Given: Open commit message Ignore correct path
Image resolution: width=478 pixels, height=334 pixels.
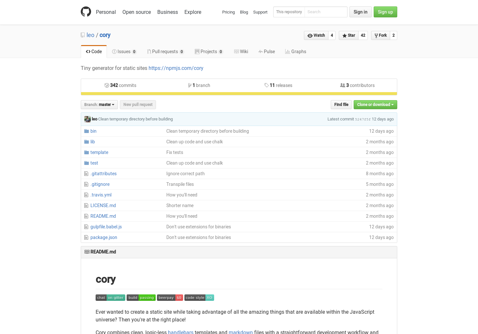Looking at the screenshot, I should (185, 174).
